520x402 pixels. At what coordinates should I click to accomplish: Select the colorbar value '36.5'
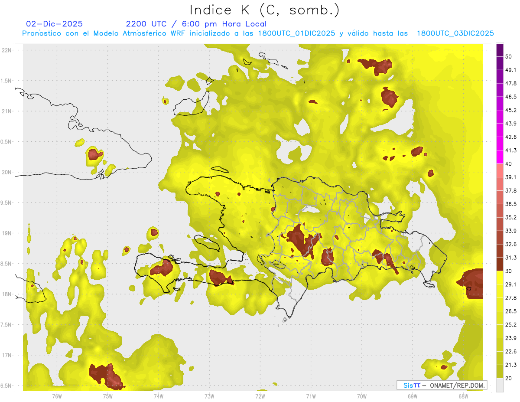point(511,204)
